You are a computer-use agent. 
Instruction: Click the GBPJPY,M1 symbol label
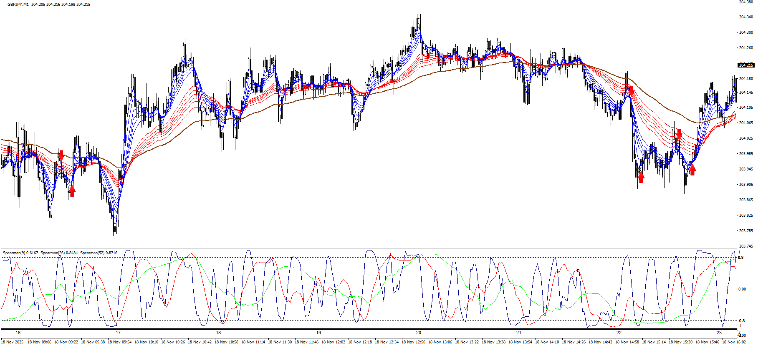click(x=18, y=5)
